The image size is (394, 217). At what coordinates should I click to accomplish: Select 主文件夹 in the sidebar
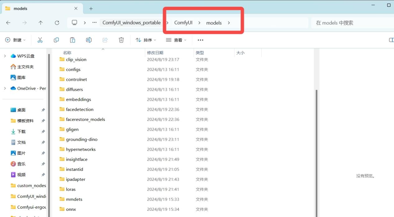pyautogui.click(x=25, y=67)
